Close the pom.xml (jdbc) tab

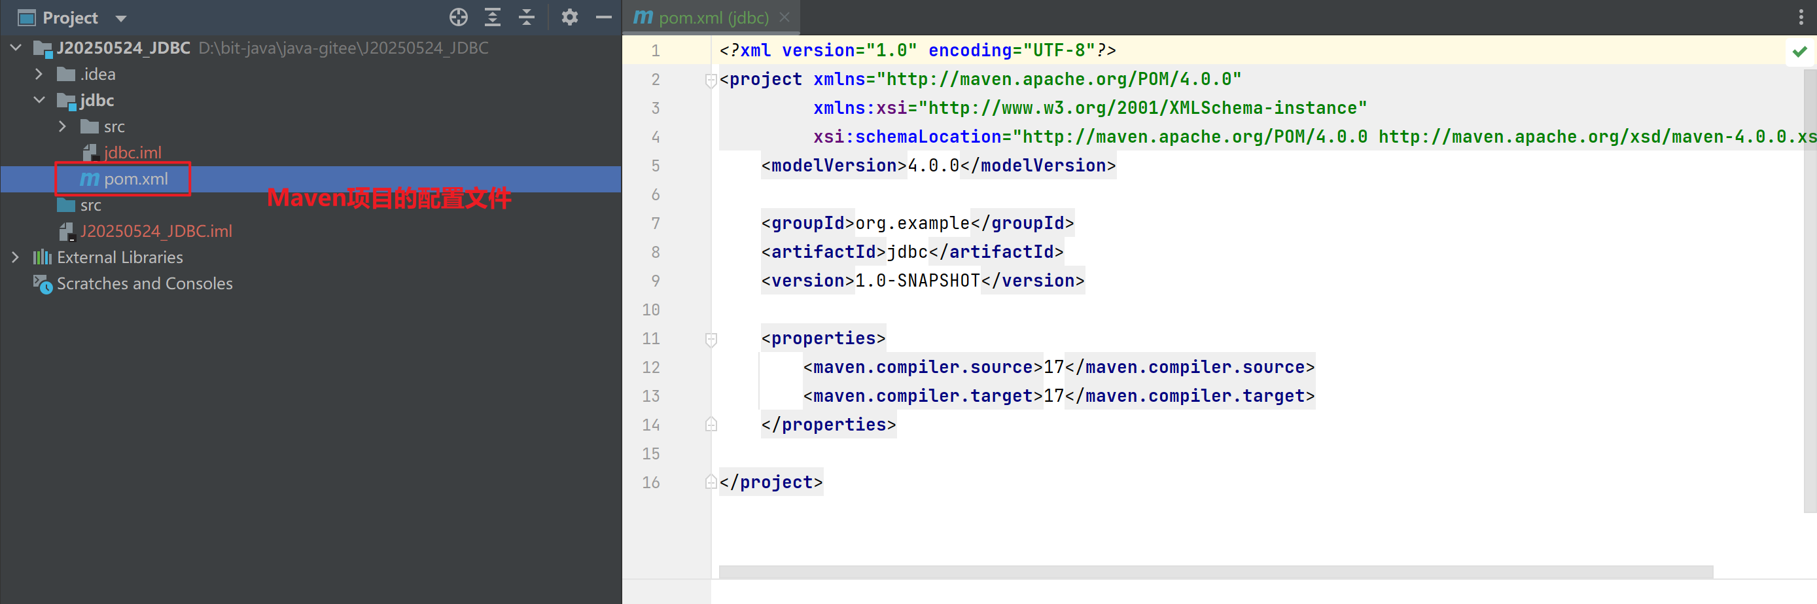pyautogui.click(x=785, y=18)
